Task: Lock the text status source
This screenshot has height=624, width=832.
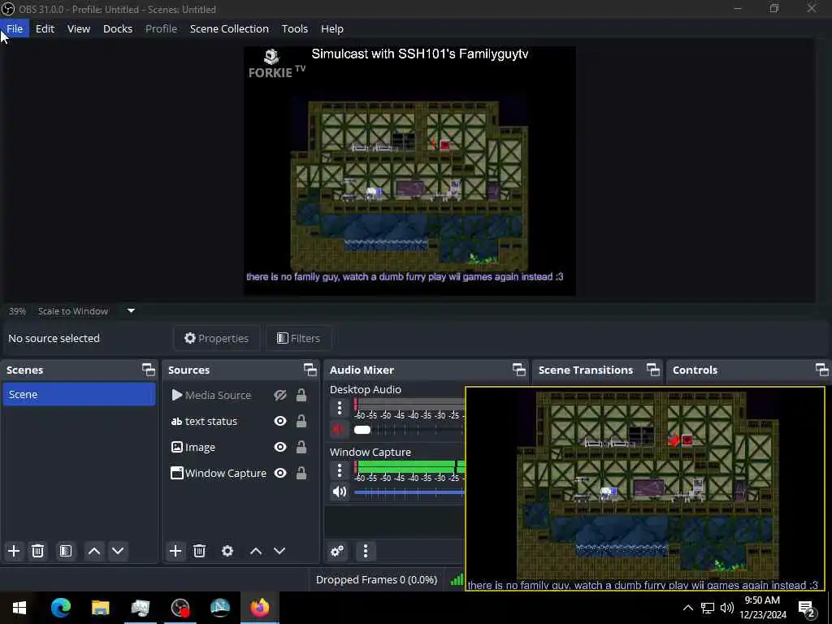Action: pos(301,422)
